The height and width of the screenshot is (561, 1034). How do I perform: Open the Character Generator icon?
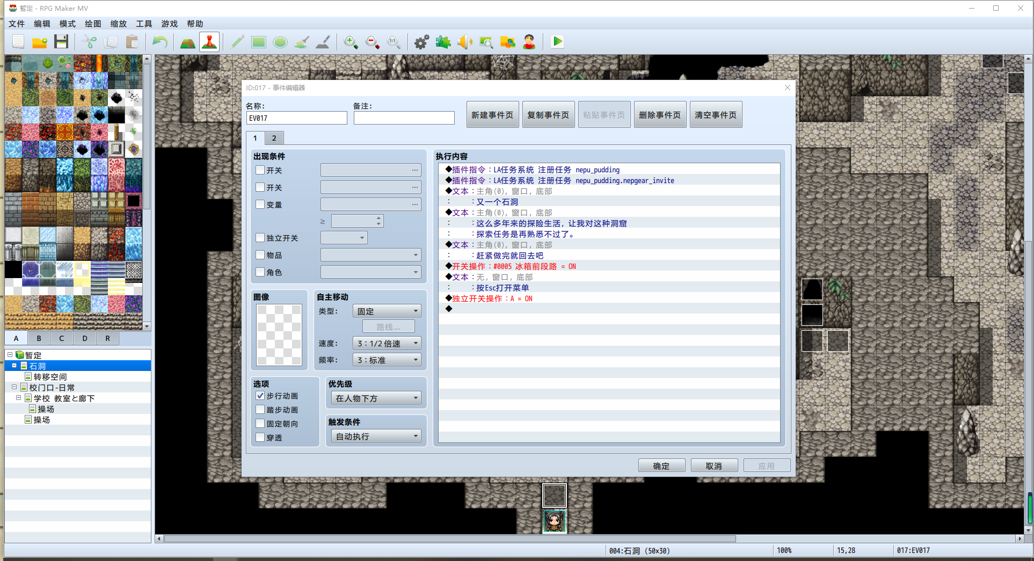point(529,42)
